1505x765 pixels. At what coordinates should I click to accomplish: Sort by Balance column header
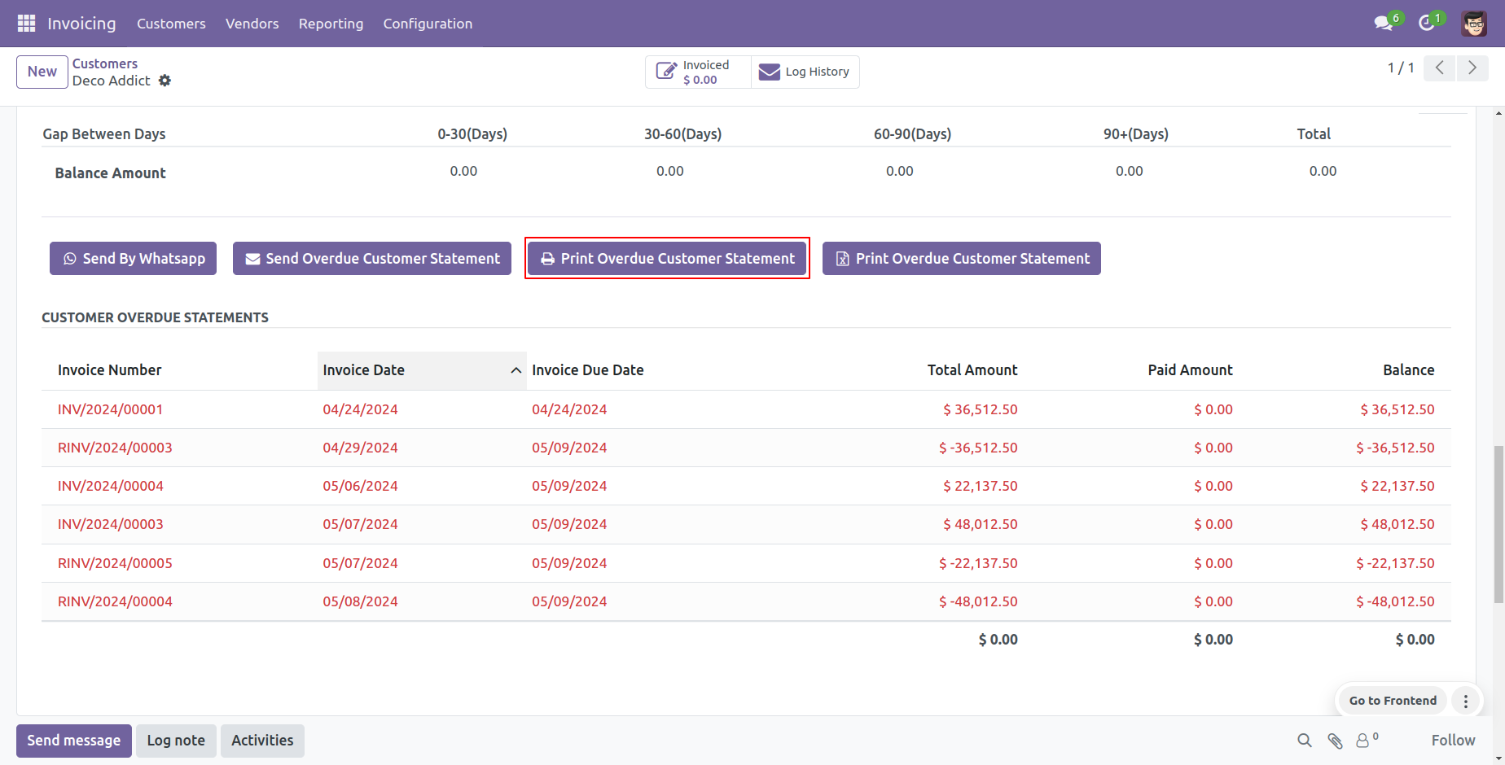(1408, 370)
